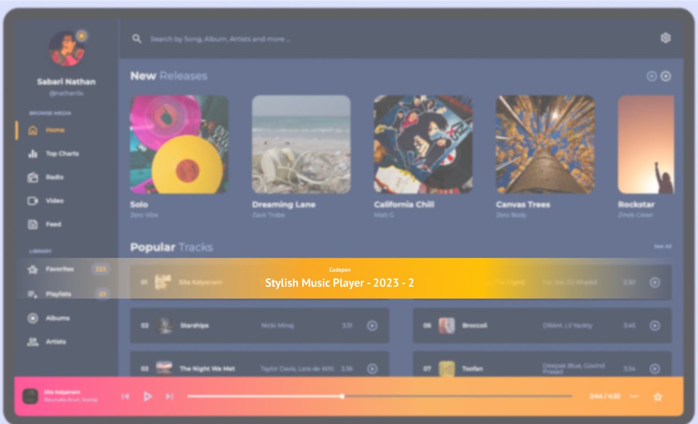This screenshot has height=424, width=698.
Task: Open Playlists in the library
Action: tap(58, 294)
